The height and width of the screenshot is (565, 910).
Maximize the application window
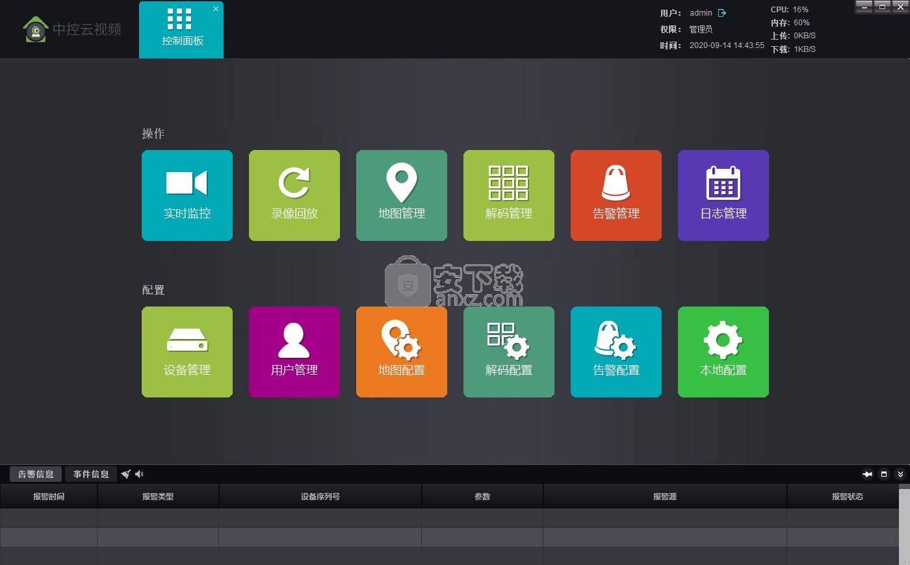882,6
